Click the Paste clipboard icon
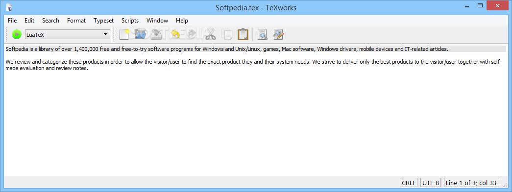512x192 pixels. [x=243, y=34]
